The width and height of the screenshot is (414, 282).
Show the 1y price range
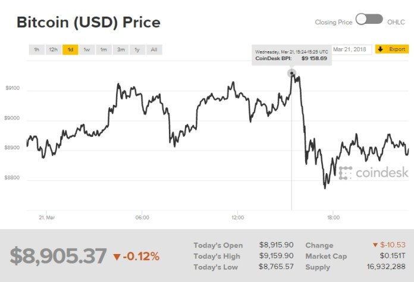[x=137, y=49]
